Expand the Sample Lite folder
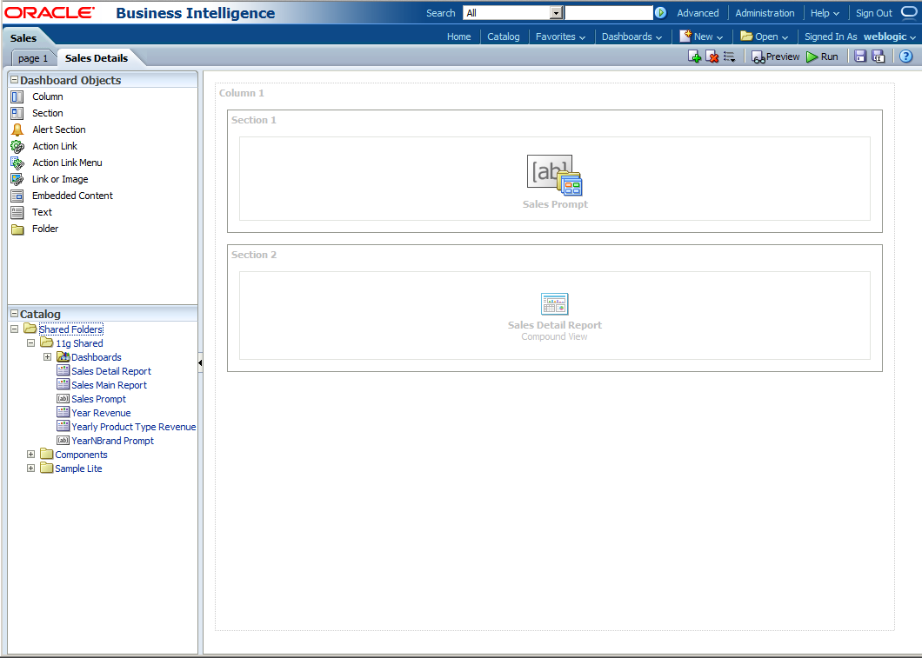Screen dimensions: 922x658 (31, 468)
